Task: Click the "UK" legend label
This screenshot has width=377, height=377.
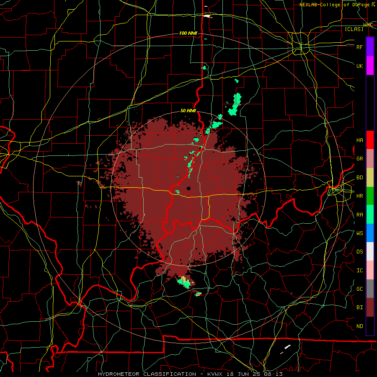Action: pos(359,66)
